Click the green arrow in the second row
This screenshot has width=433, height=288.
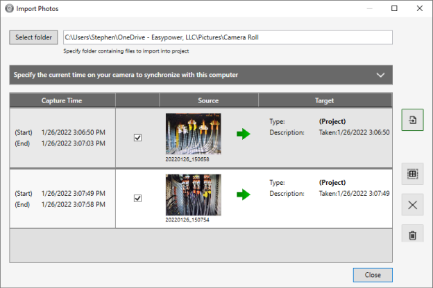(x=243, y=195)
